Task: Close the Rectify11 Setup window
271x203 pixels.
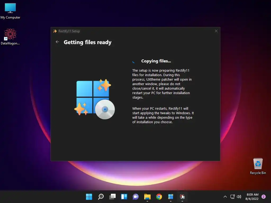Action: pyautogui.click(x=216, y=31)
